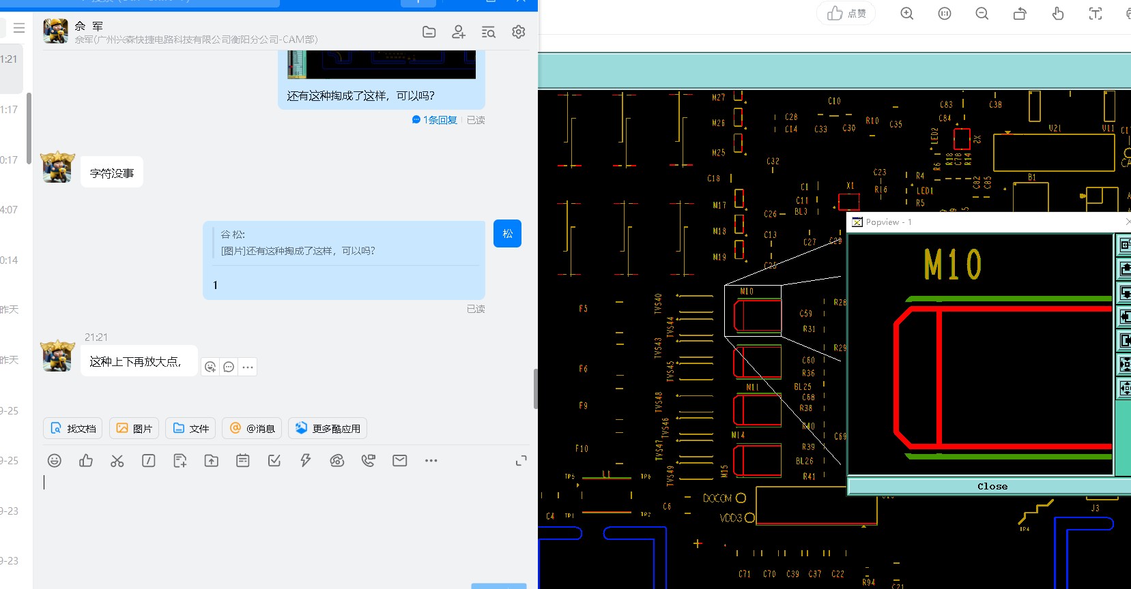The width and height of the screenshot is (1131, 589).
Task: Open the folder icon in chat header
Action: tap(429, 31)
